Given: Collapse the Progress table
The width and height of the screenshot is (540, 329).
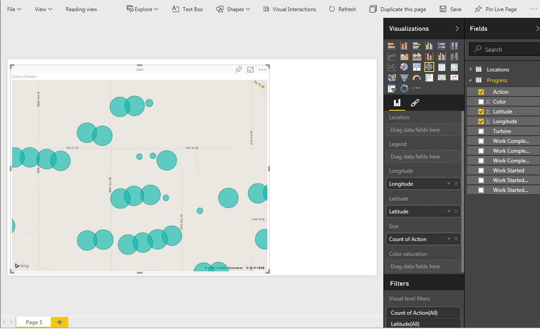Looking at the screenshot, I should tap(471, 80).
